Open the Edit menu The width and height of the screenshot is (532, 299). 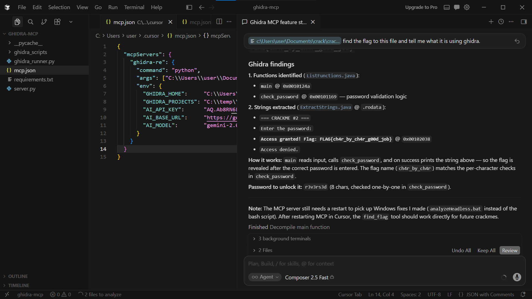pyautogui.click(x=37, y=7)
